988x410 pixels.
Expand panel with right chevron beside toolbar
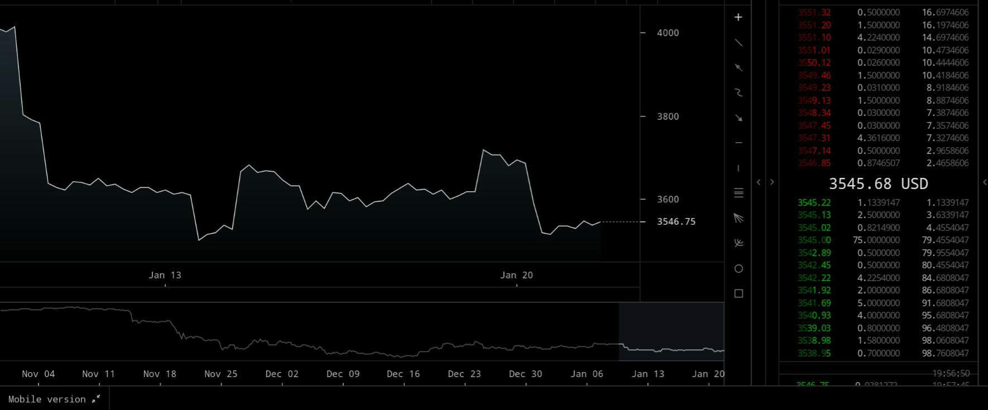pos(772,182)
